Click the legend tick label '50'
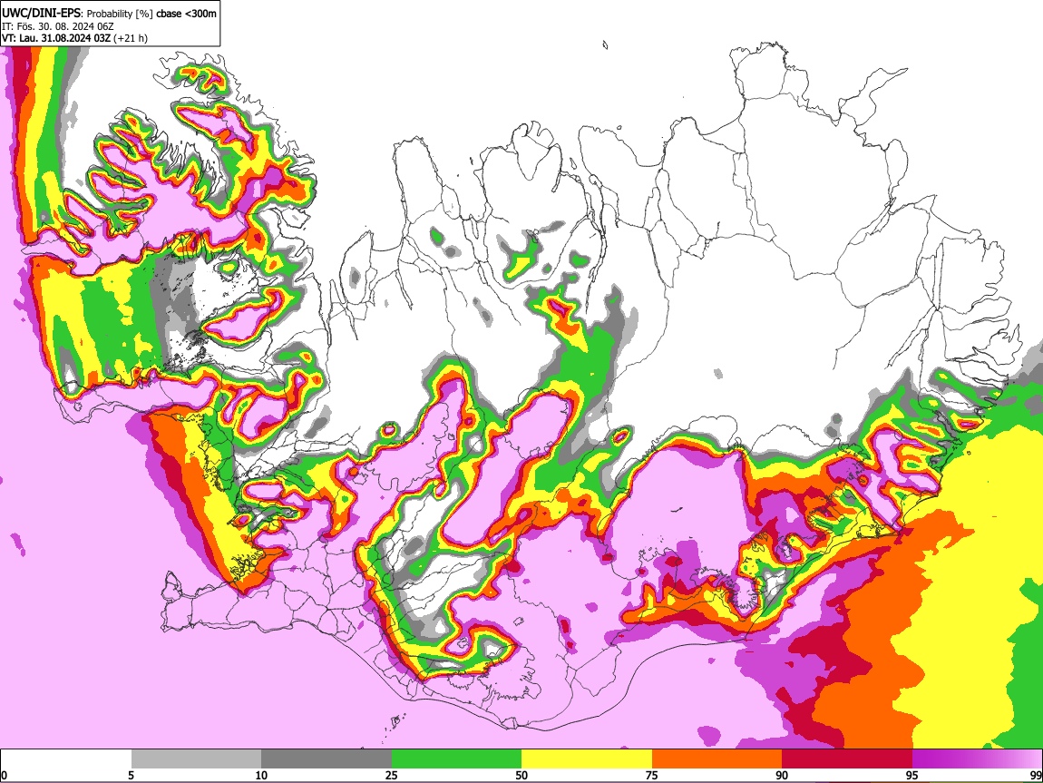 521,775
